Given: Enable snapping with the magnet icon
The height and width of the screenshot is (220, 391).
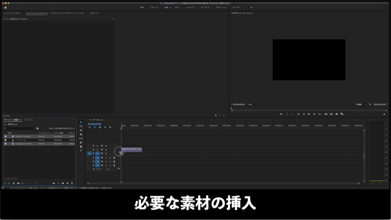Looking at the screenshot, I should [x=95, y=127].
